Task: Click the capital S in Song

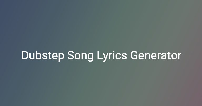Action: pyautogui.click(x=71, y=55)
